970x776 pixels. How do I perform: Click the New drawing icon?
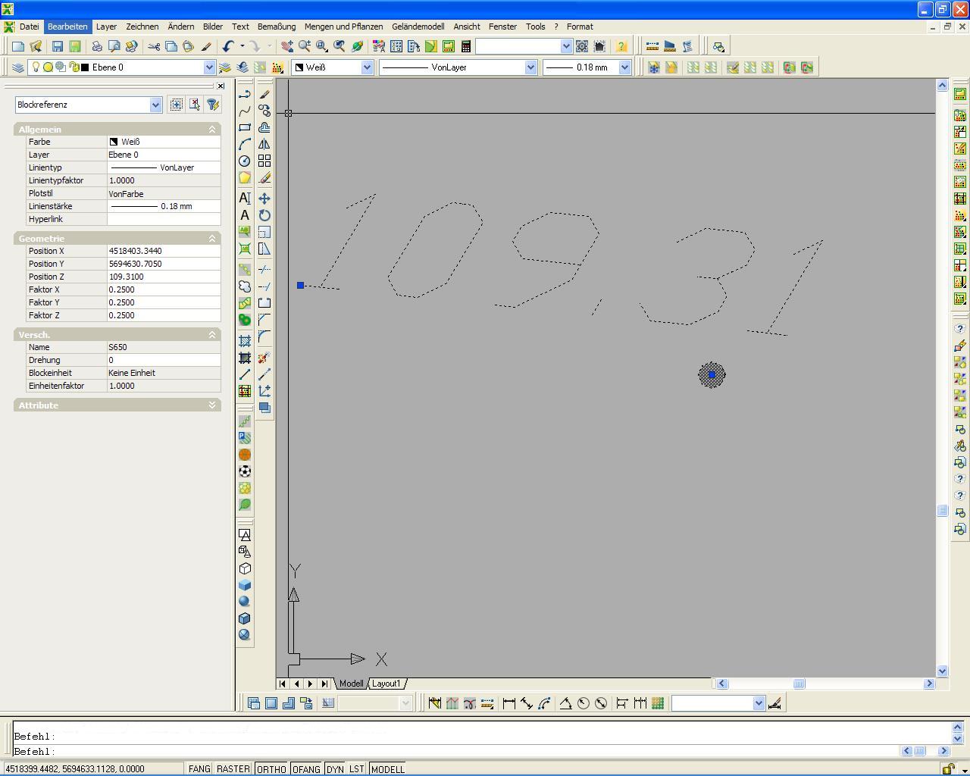(18, 46)
